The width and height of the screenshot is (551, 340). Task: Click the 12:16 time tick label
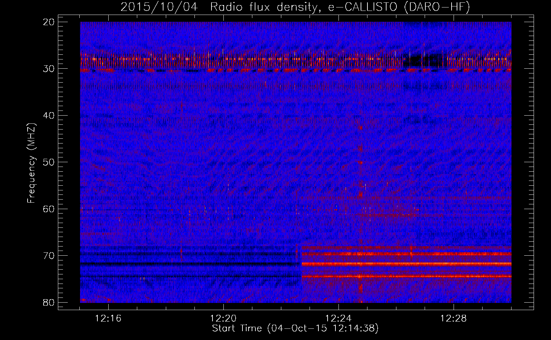[x=108, y=319]
